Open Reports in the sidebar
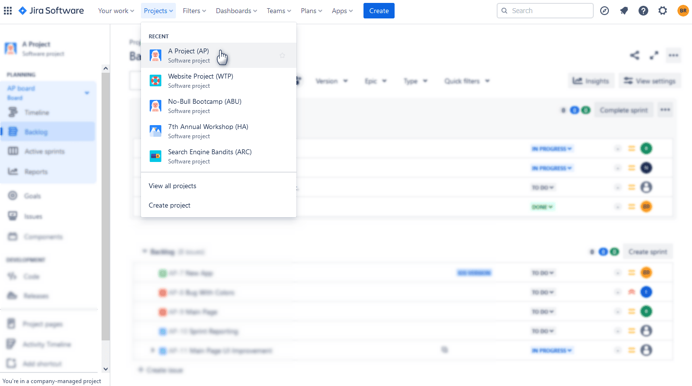The width and height of the screenshot is (692, 386). point(49,172)
